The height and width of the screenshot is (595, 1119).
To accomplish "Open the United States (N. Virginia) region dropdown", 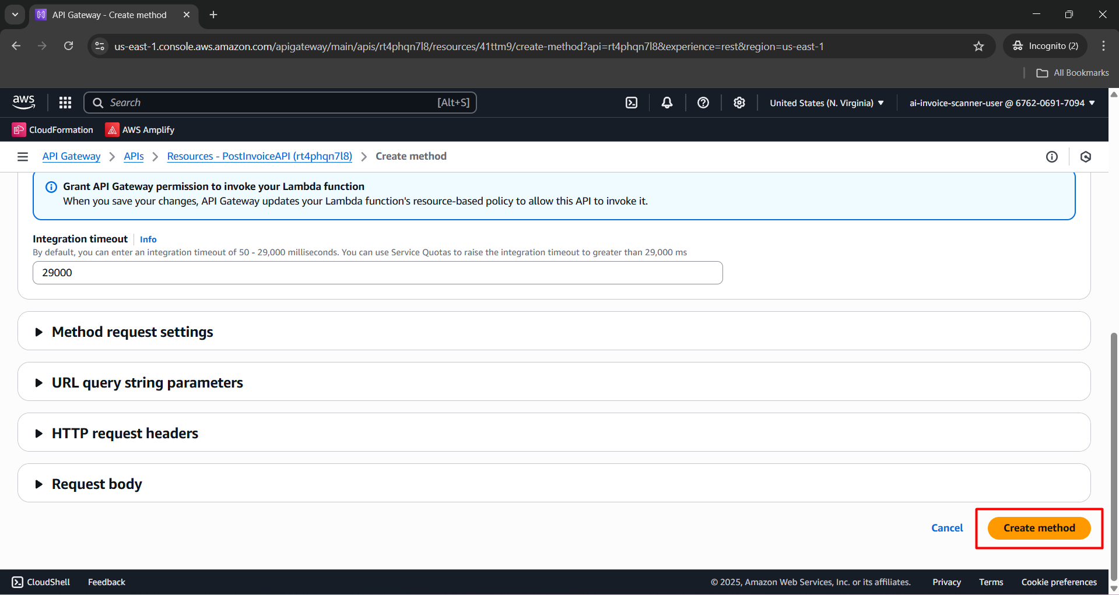I will [x=826, y=103].
